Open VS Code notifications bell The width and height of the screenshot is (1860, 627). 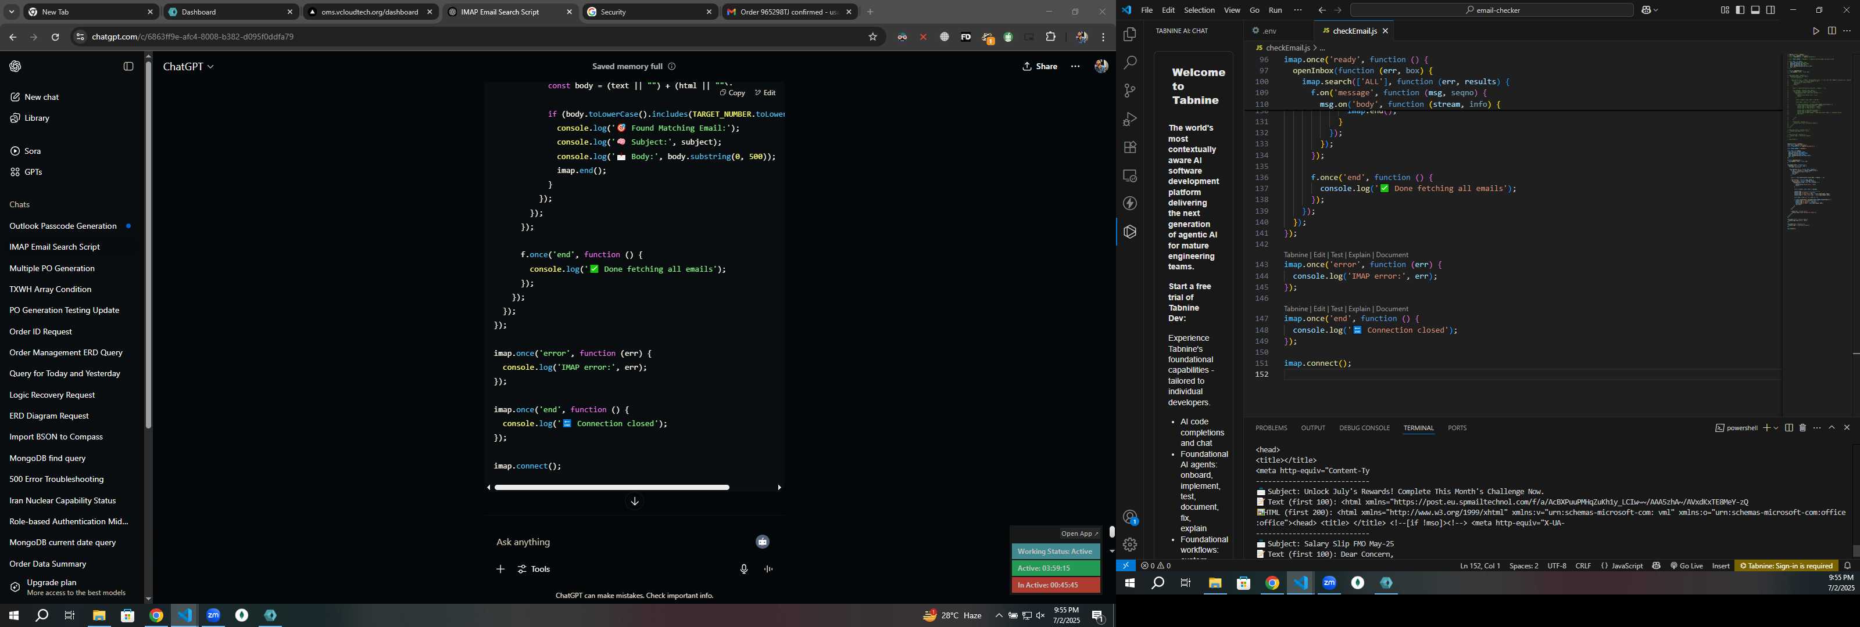pos(1848,565)
